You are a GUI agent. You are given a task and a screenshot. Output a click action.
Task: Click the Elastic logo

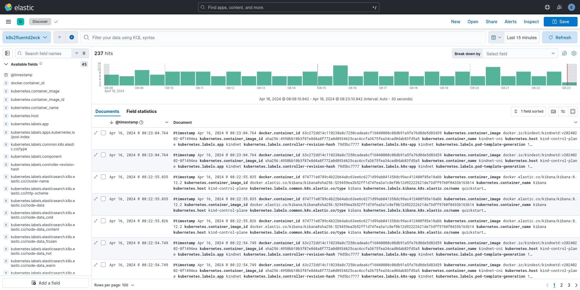[x=19, y=7]
